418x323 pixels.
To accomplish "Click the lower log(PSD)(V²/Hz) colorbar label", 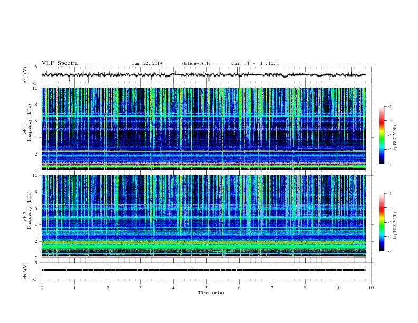I will (x=395, y=224).
